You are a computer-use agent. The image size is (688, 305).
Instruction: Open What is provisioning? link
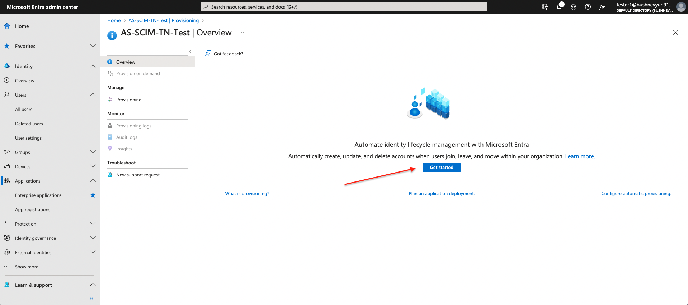coord(247,193)
